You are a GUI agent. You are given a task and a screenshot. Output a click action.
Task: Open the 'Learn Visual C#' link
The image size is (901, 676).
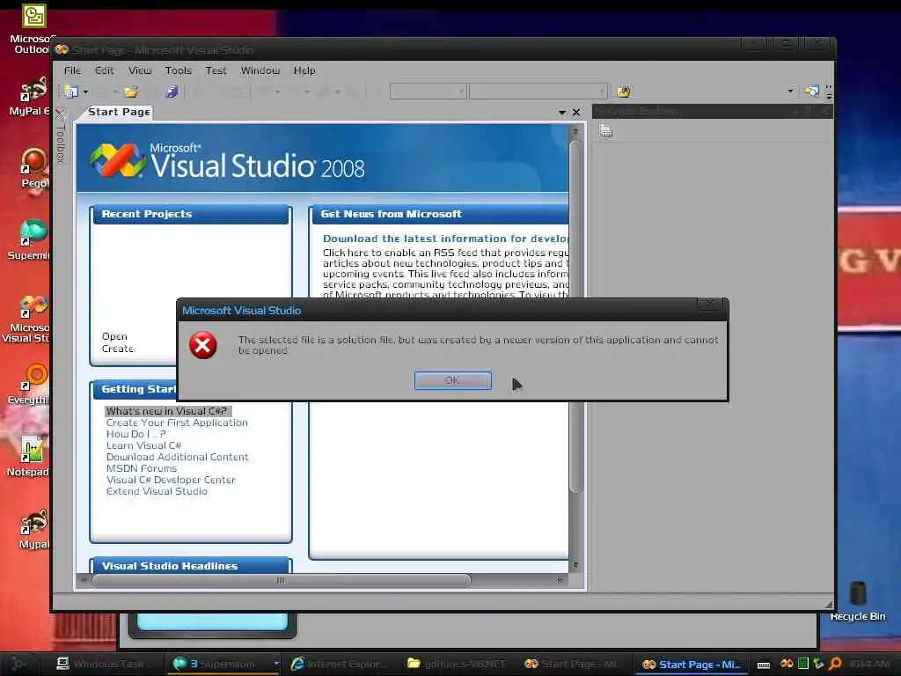coord(143,445)
